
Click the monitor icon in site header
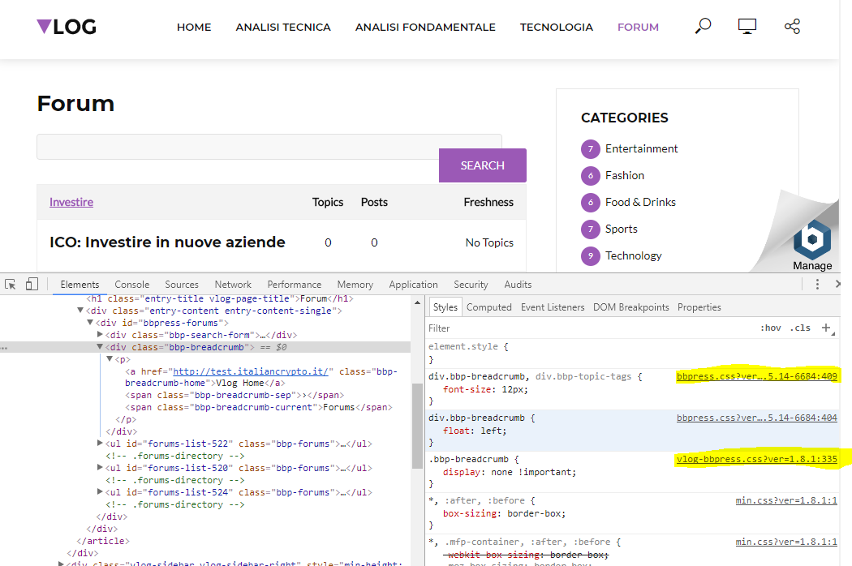(747, 26)
